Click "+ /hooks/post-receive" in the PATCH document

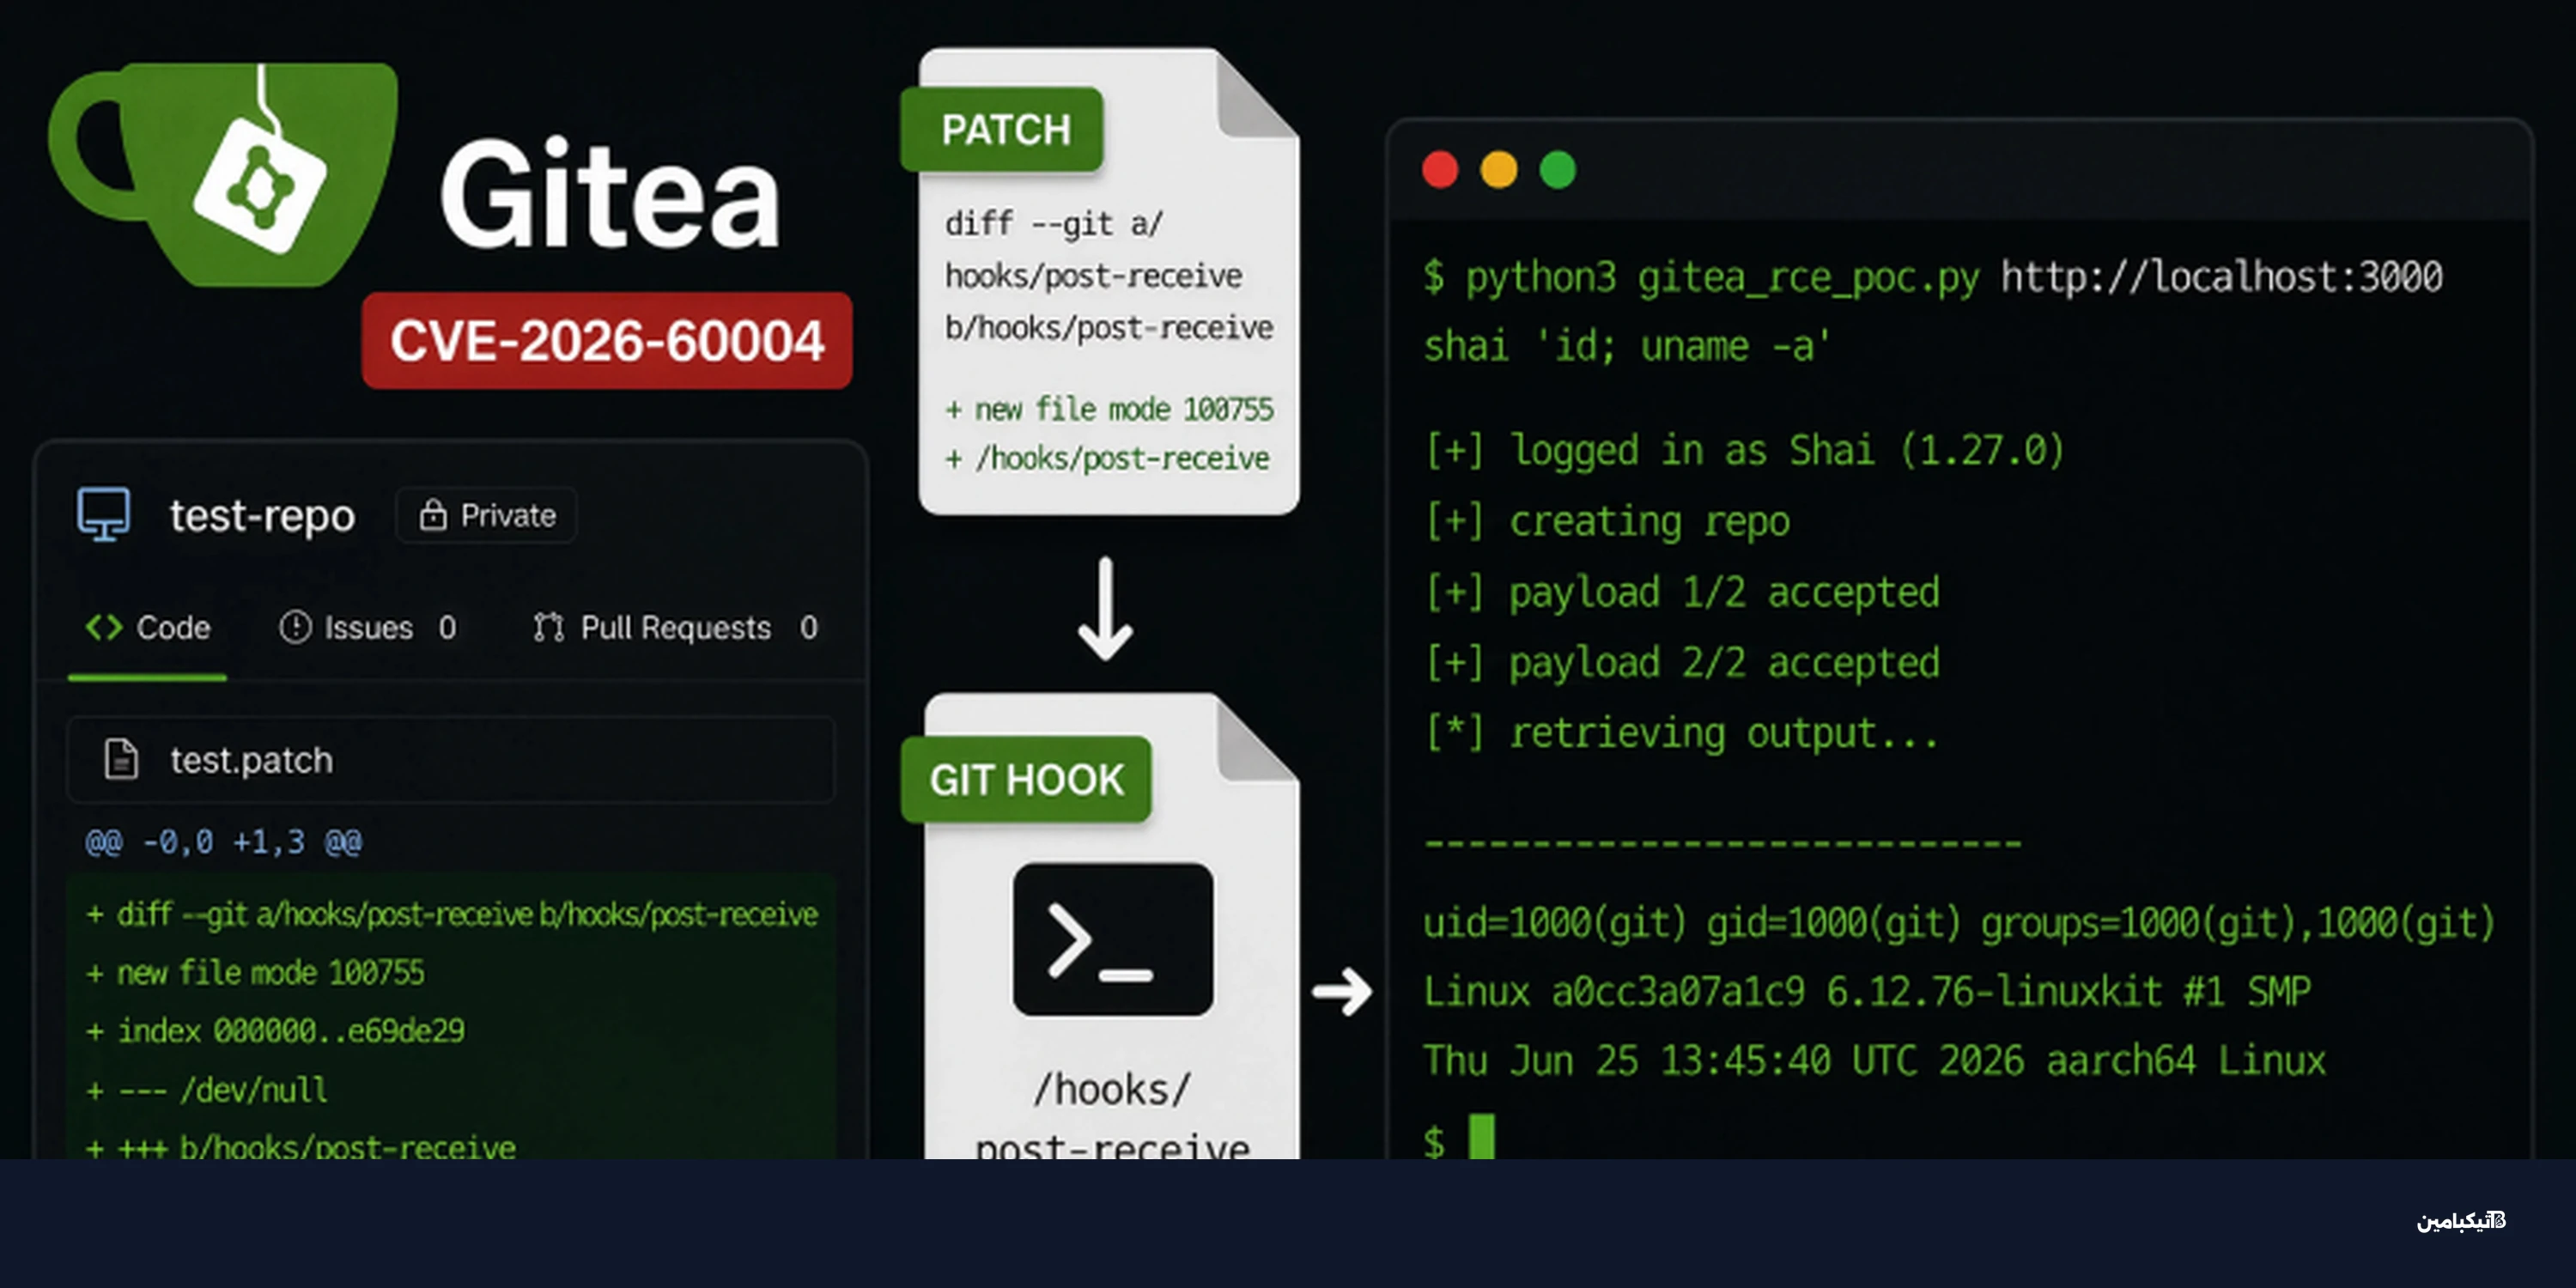click(1107, 459)
